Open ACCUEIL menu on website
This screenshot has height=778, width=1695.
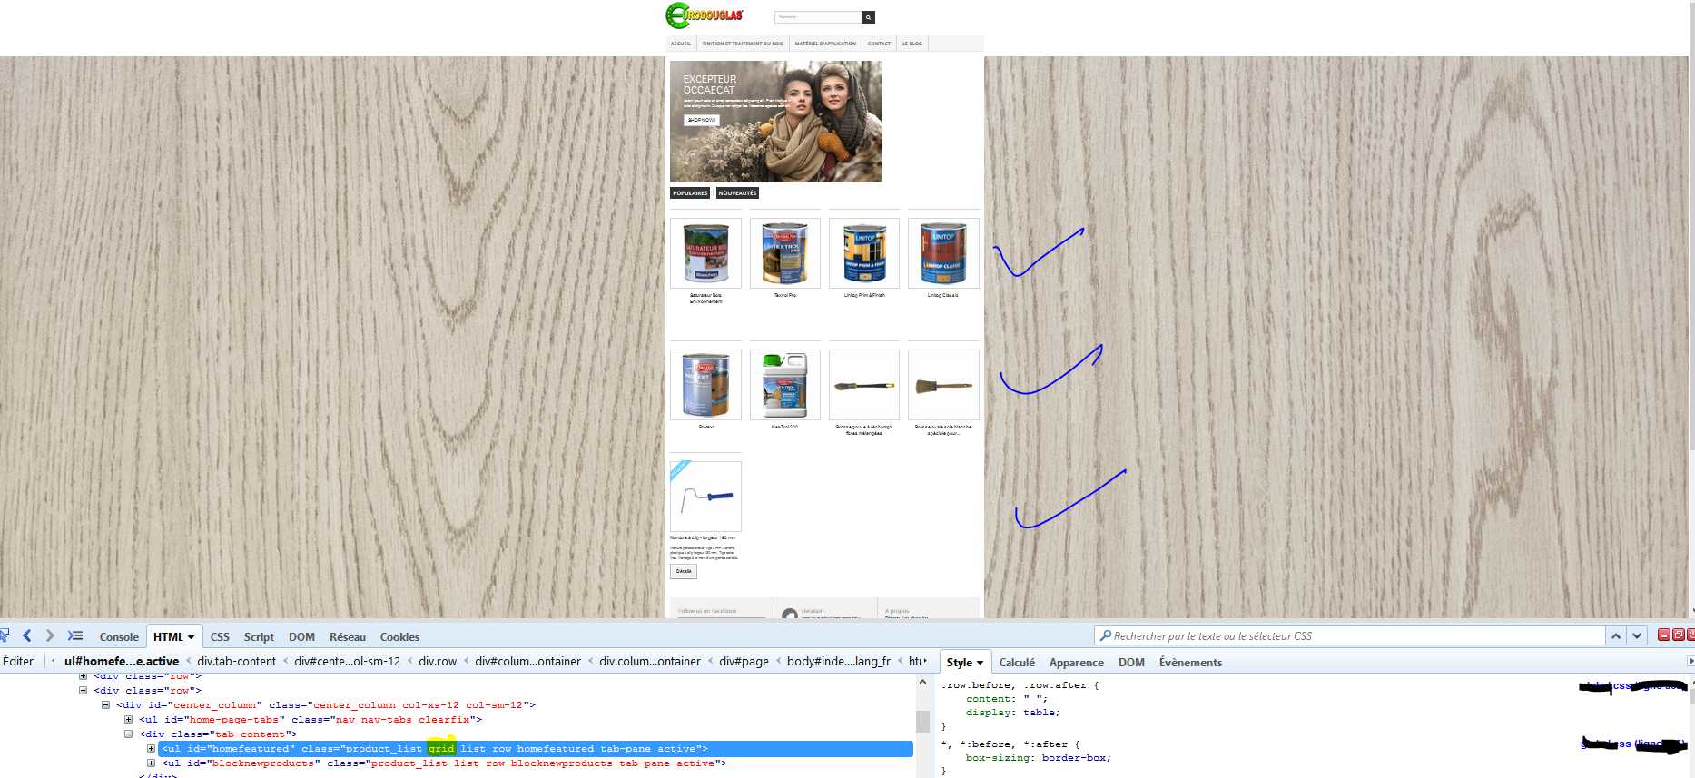click(x=681, y=44)
